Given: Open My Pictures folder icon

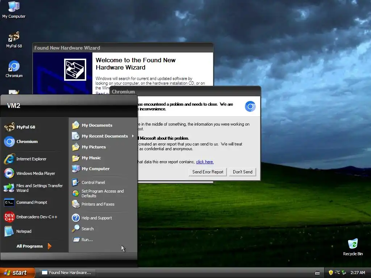Looking at the screenshot, I should click(x=76, y=147).
